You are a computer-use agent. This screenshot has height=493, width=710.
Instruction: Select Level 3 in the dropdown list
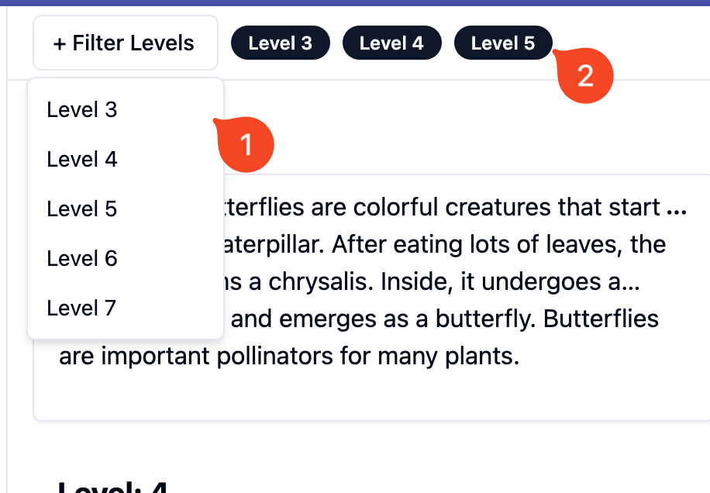[82, 110]
